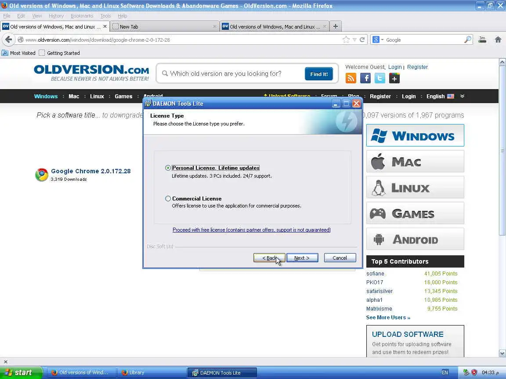The image size is (506, 379).
Task: Cancel the DAEMON Tools Lite setup
Action: pos(340,258)
